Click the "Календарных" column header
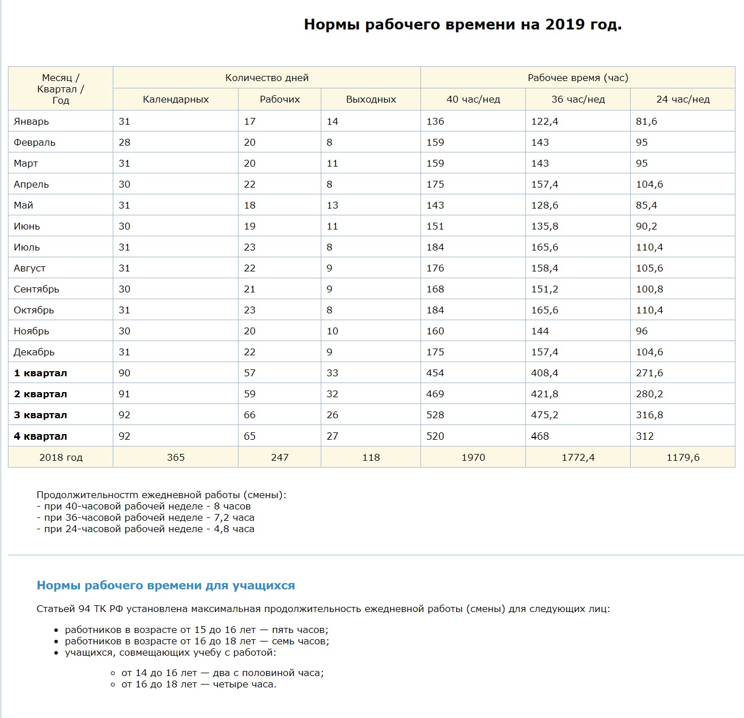The height and width of the screenshot is (718, 744). 176,99
